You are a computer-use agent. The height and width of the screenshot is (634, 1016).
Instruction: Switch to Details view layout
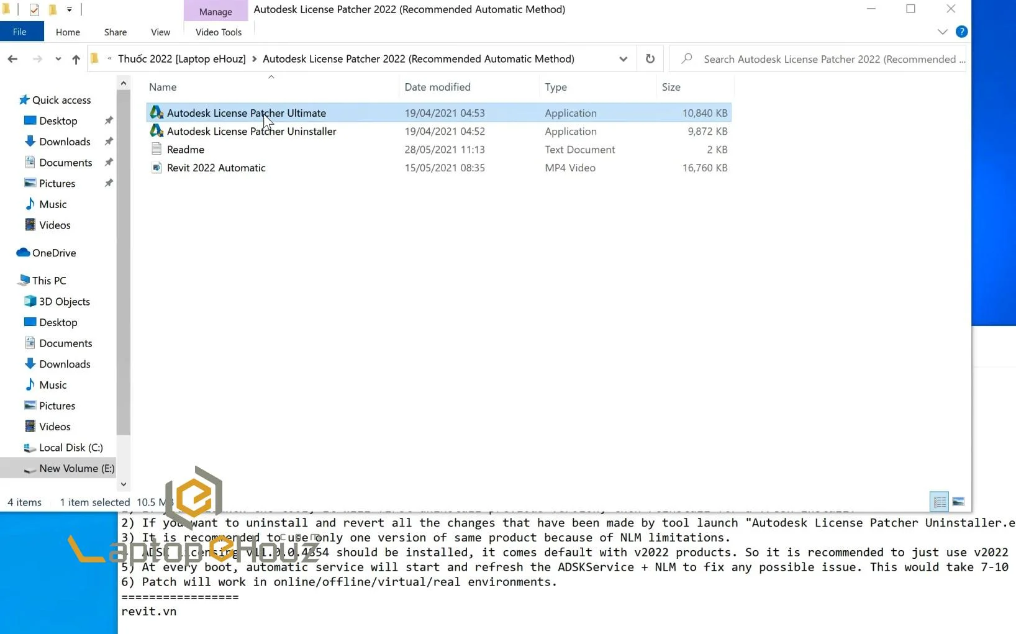pyautogui.click(x=939, y=501)
